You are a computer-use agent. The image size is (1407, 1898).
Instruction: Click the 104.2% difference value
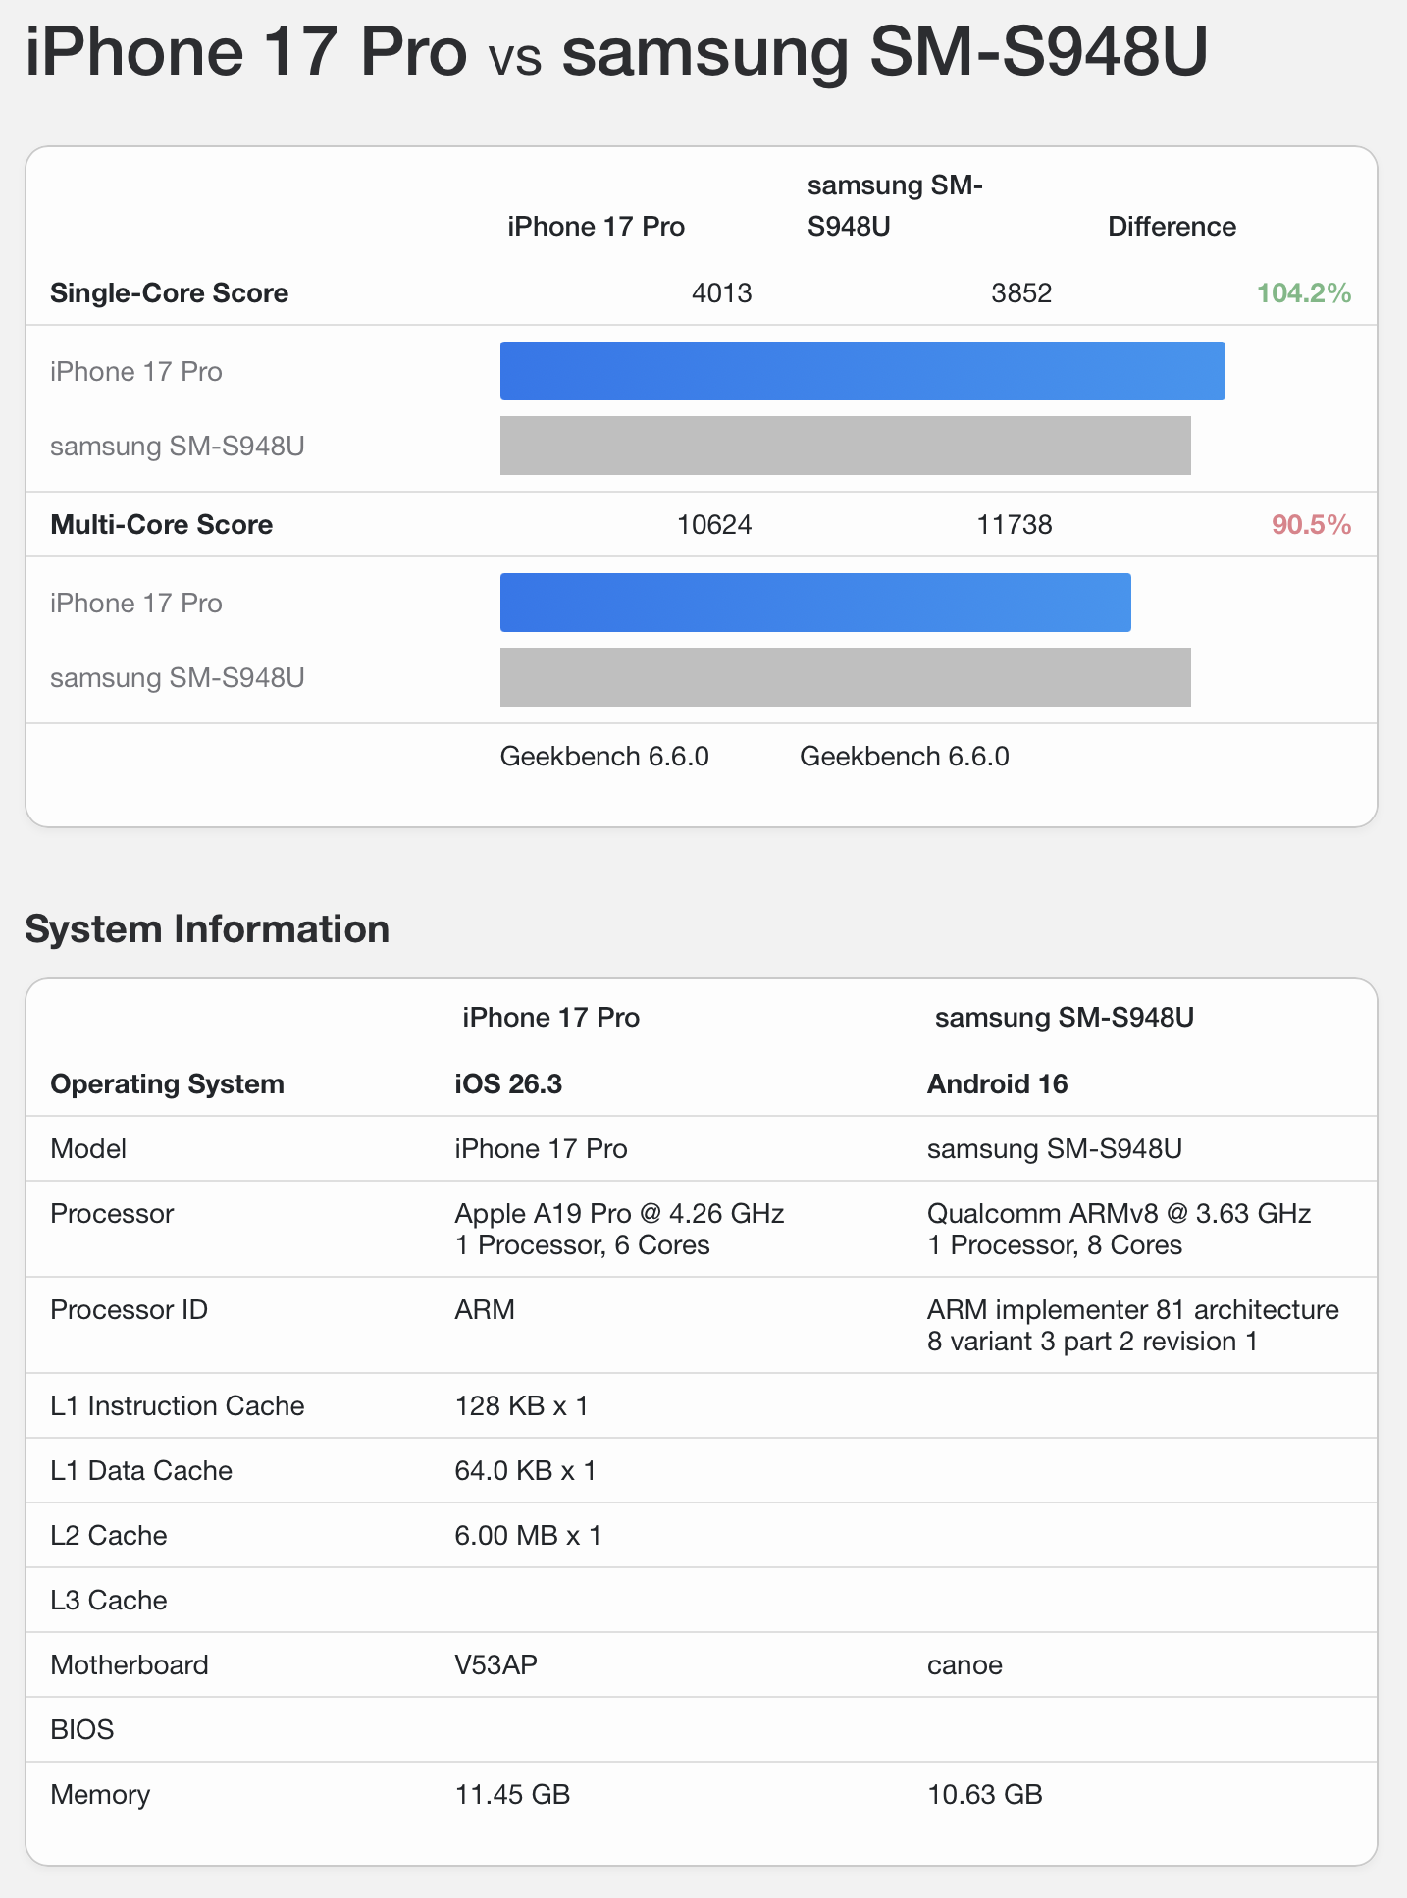tap(1304, 293)
